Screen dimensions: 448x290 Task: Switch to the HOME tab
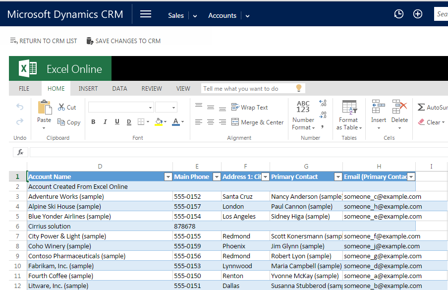[56, 89]
